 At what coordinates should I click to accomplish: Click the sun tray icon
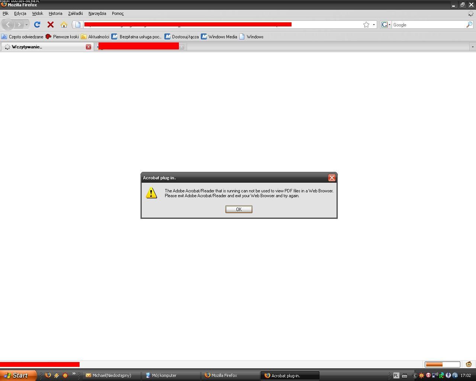pos(421,375)
